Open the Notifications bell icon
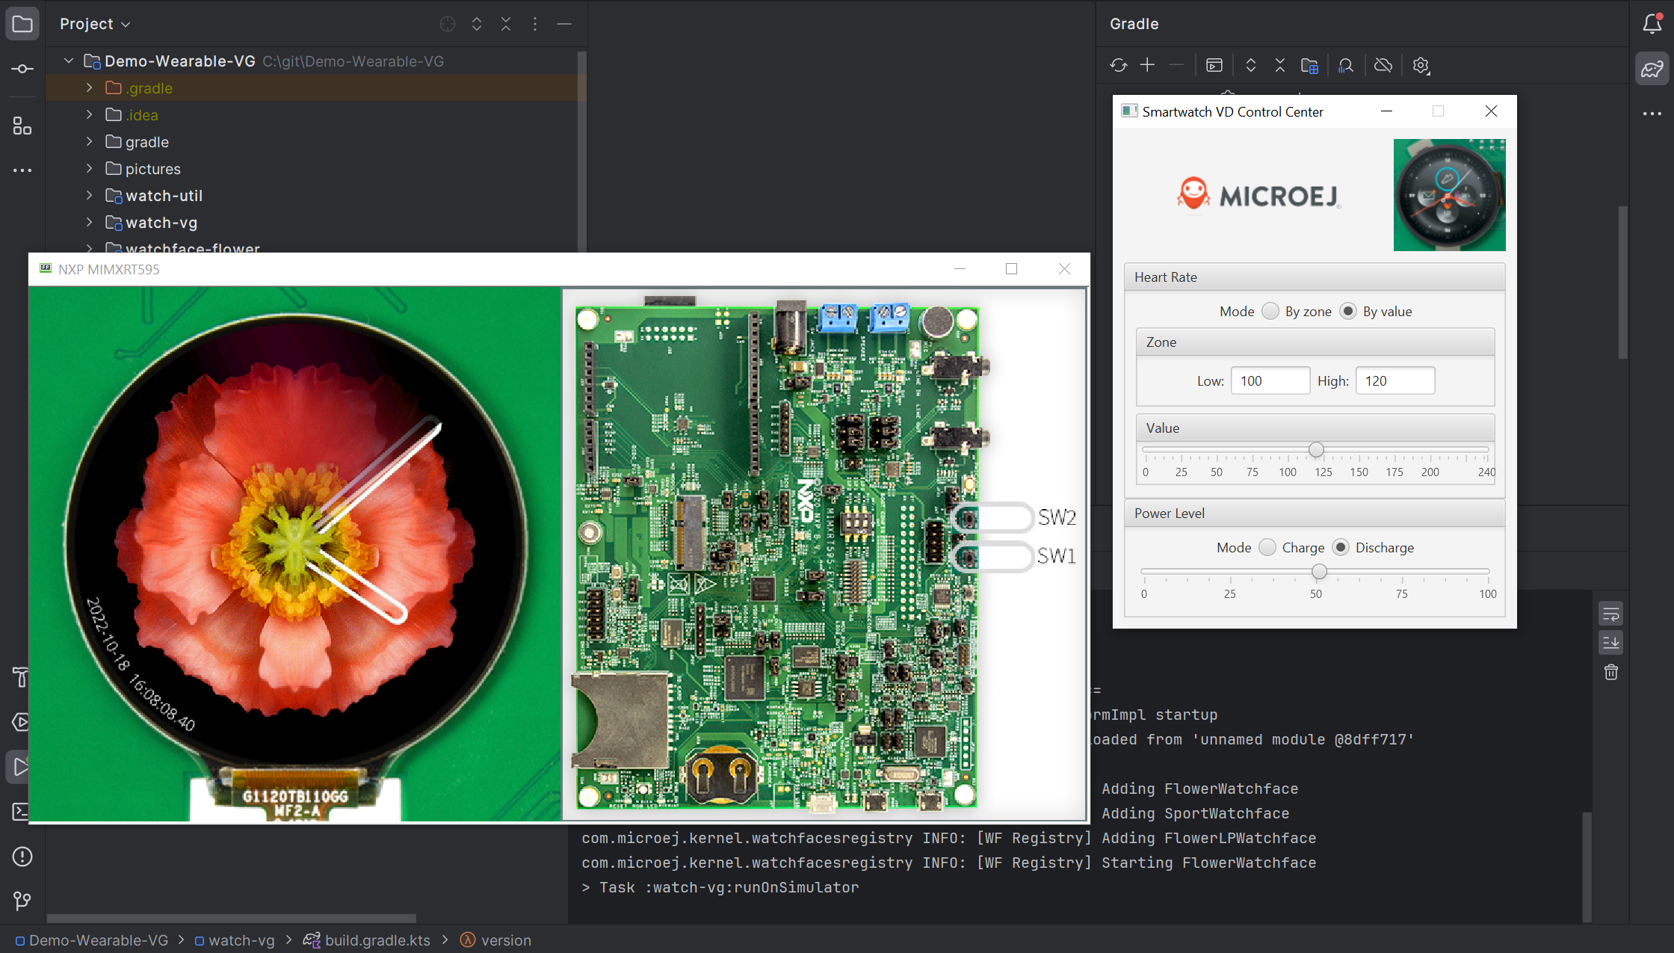The height and width of the screenshot is (953, 1674). click(x=1652, y=24)
